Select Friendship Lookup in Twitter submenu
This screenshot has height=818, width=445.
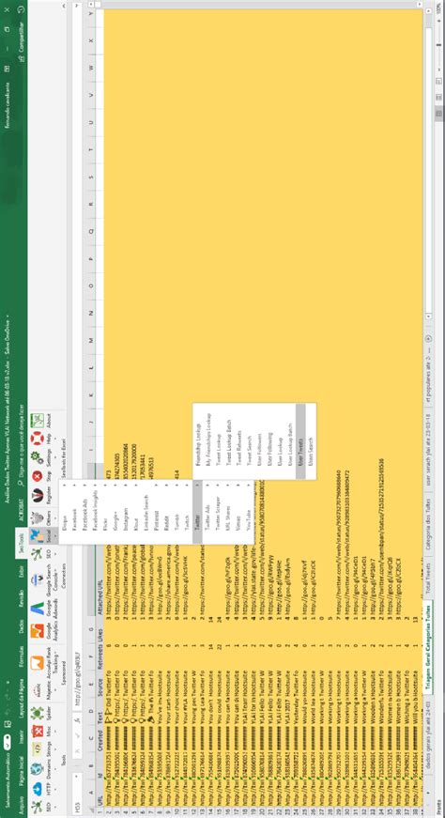tap(199, 440)
